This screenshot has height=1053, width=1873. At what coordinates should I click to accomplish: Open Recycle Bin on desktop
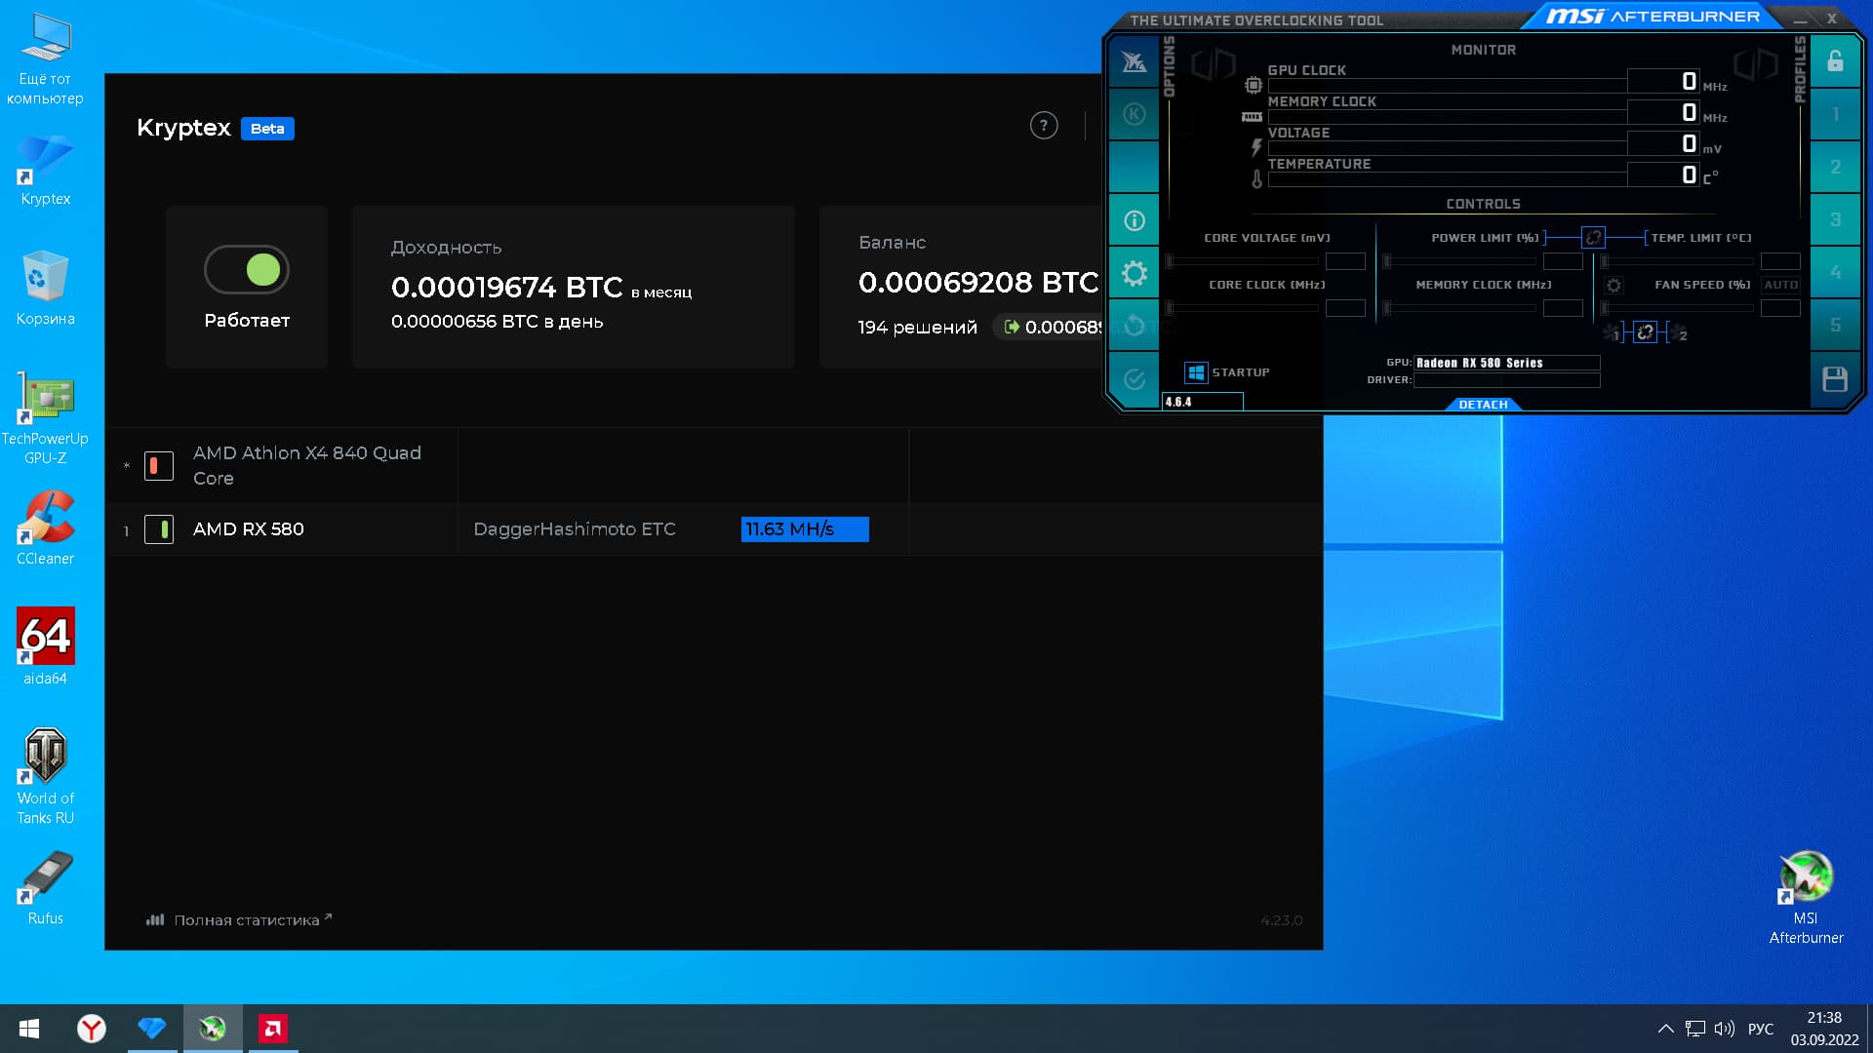coord(46,289)
